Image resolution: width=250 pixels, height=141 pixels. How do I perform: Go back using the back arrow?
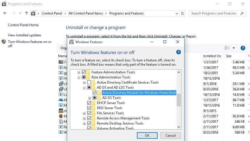tap(5, 13)
